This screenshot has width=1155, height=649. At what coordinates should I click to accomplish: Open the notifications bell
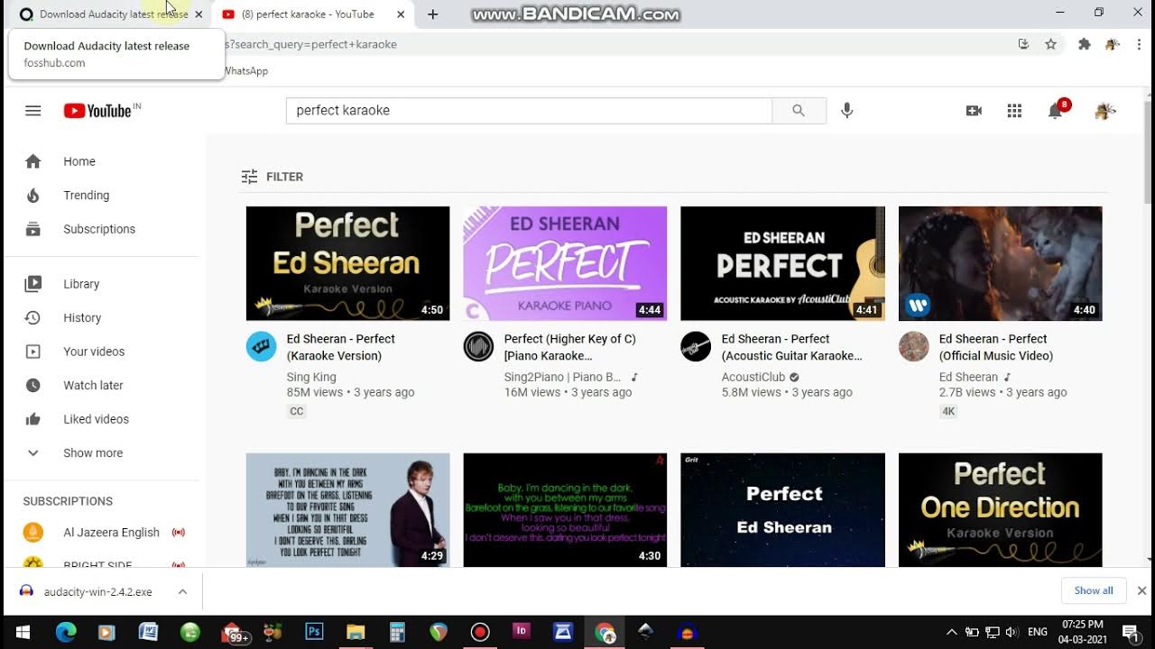click(1055, 110)
